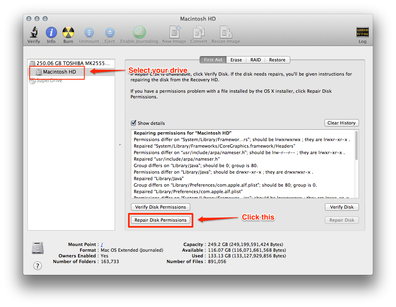
Task: Select the Macintosh HD volume
Action: pyautogui.click(x=59, y=72)
